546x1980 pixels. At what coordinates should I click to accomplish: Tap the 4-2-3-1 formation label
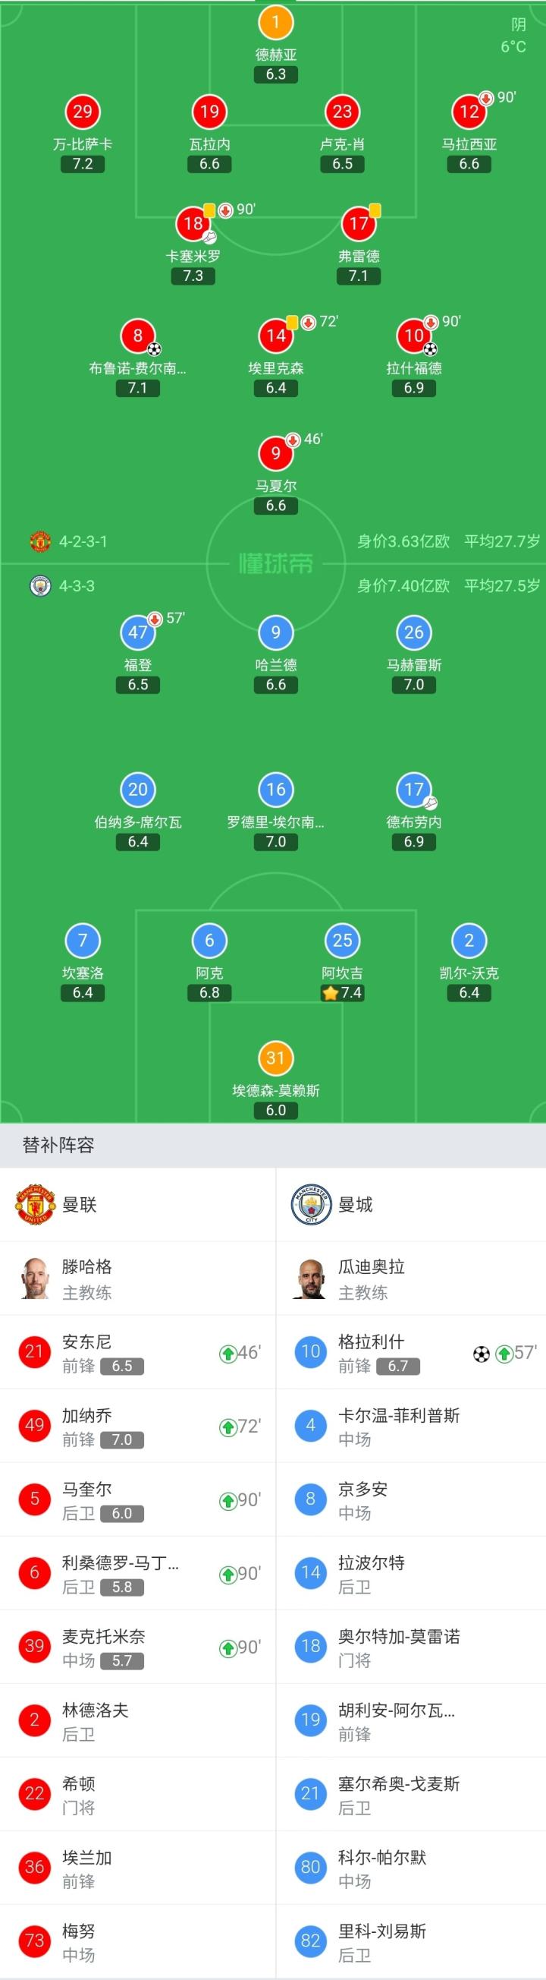(83, 541)
